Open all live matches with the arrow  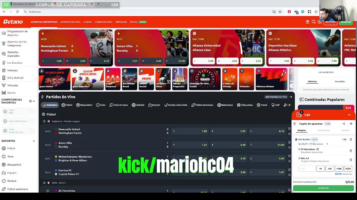[x=291, y=97]
